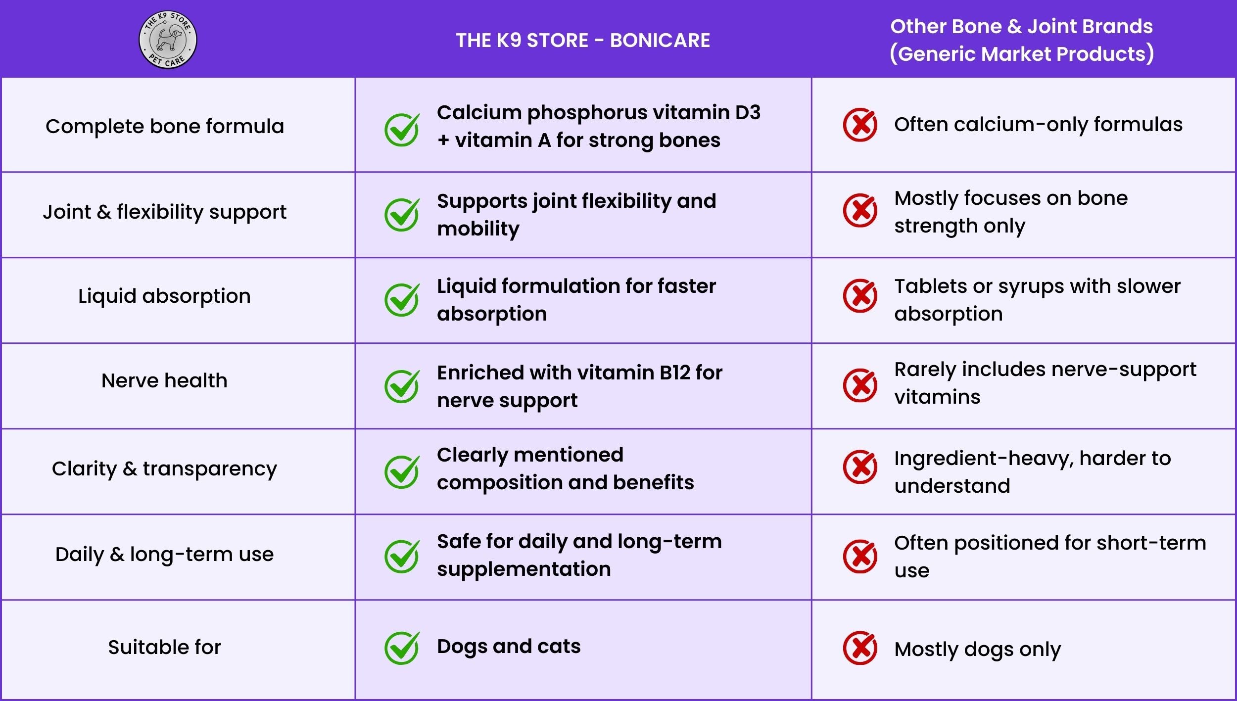
Task: Click green checkmark next to Dogs and cats
Action: click(x=402, y=648)
